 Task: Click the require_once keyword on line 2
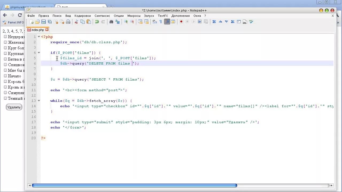[x=65, y=42]
